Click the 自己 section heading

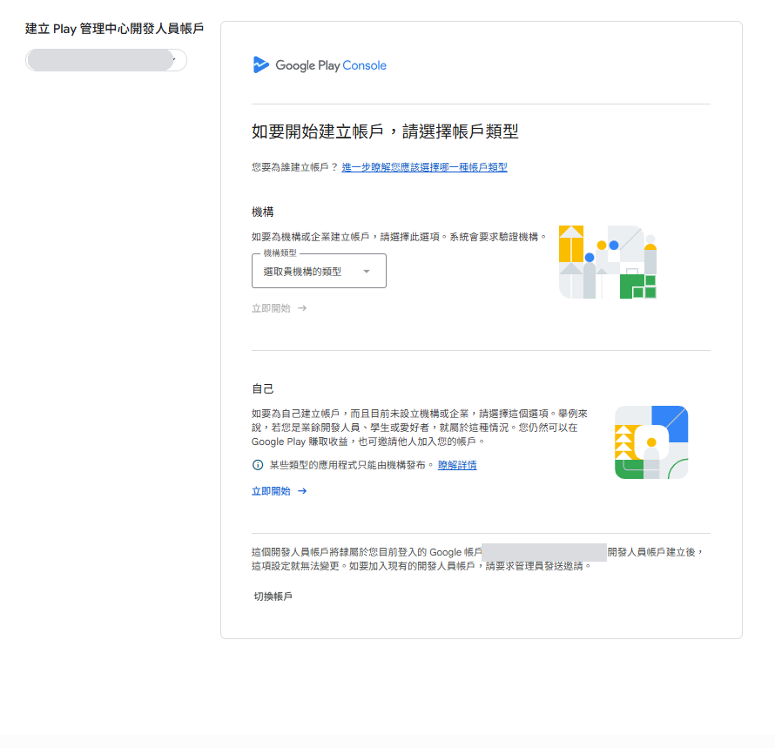tap(262, 388)
